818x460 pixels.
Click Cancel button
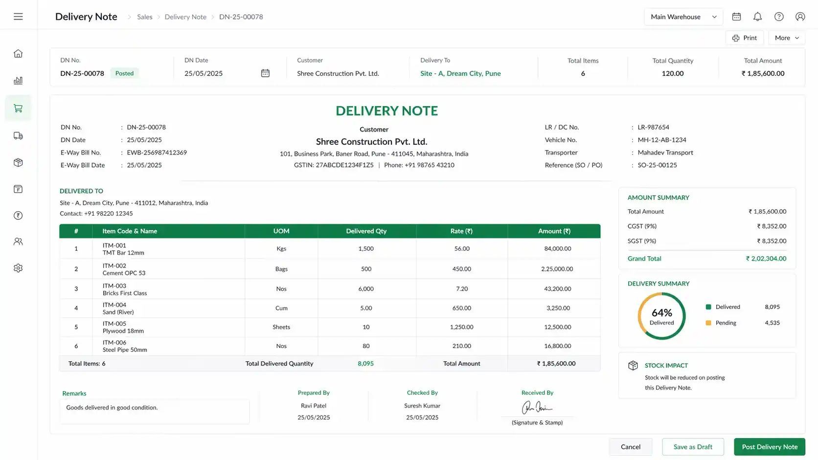630,447
